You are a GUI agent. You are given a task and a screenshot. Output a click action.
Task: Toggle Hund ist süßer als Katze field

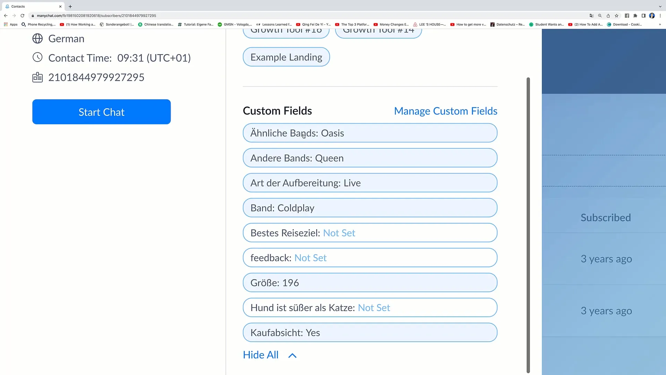(370, 307)
